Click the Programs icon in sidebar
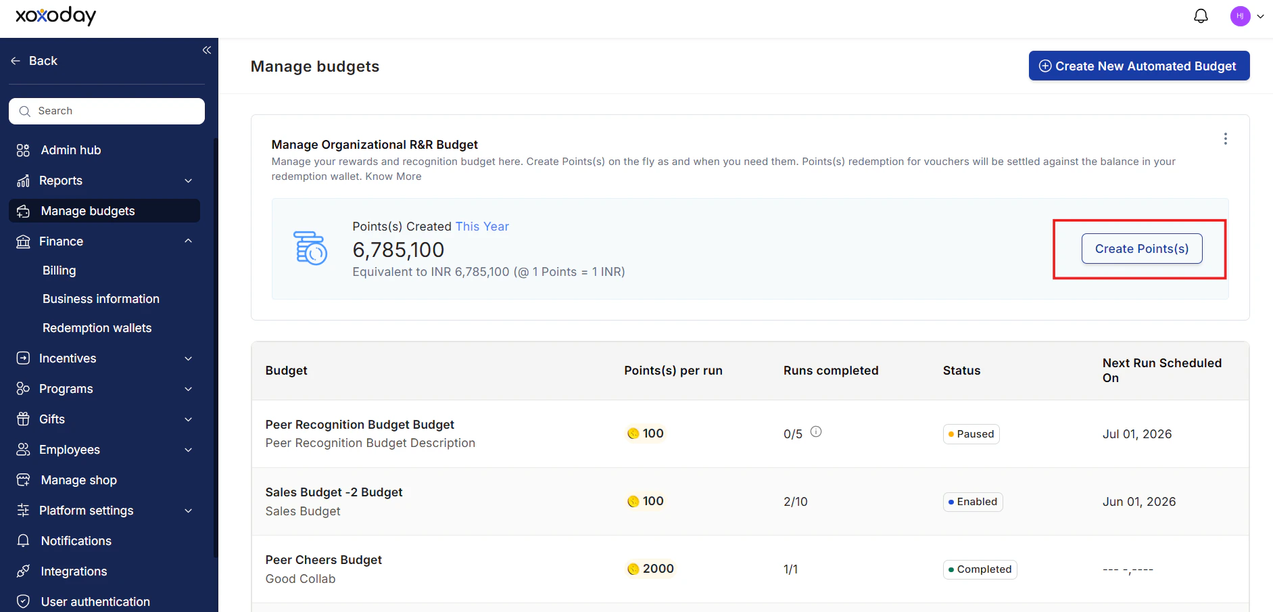Image resolution: width=1273 pixels, height=612 pixels. (x=23, y=389)
